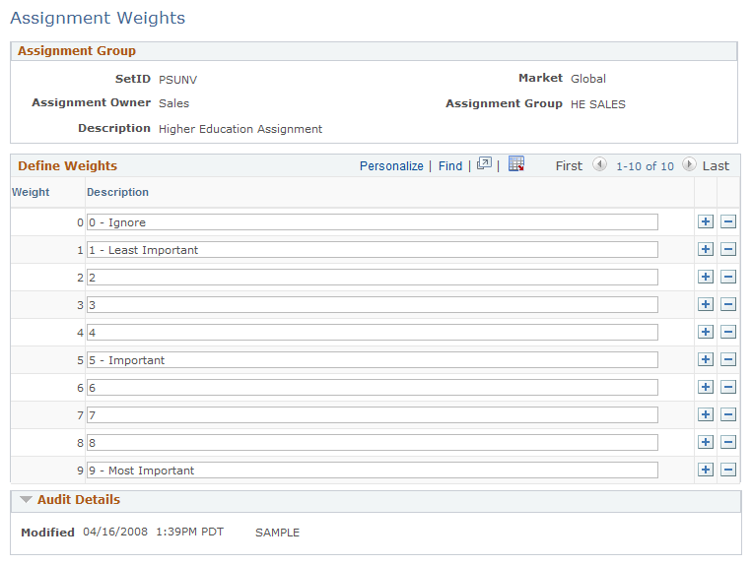Download grid to spreadsheet icon

click(516, 163)
